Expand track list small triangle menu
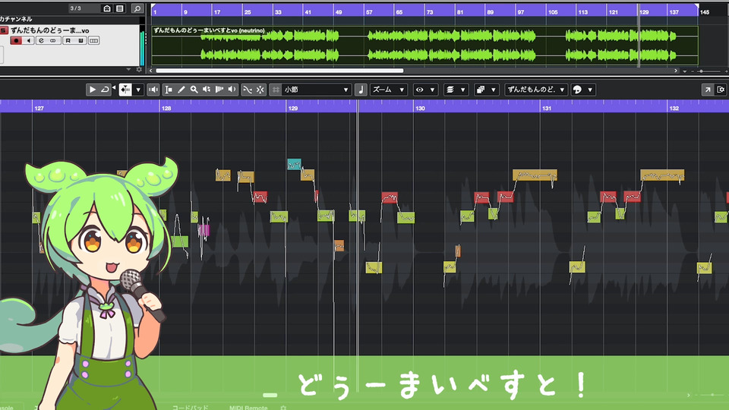 129,69
